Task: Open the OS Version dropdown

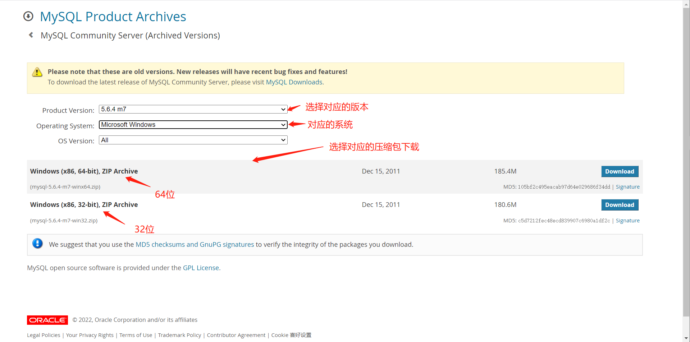Action: pyautogui.click(x=193, y=140)
